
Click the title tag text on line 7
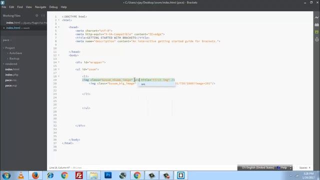point(112,38)
